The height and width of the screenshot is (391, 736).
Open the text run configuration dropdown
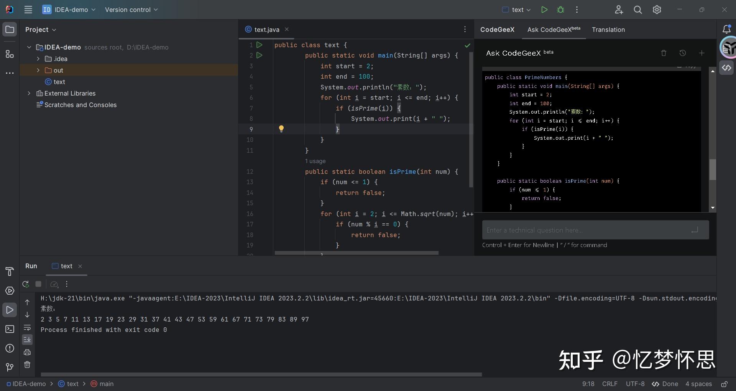click(517, 10)
